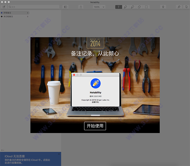Click the Notability app icon on laptop

96,83
